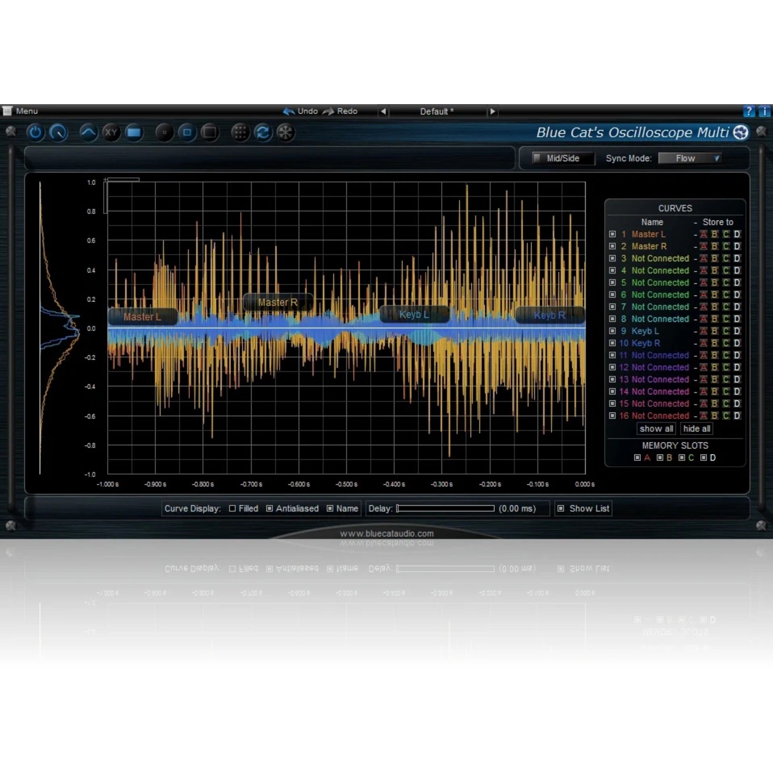Click the power on/off icon
This screenshot has width=773, height=773.
click(x=35, y=133)
